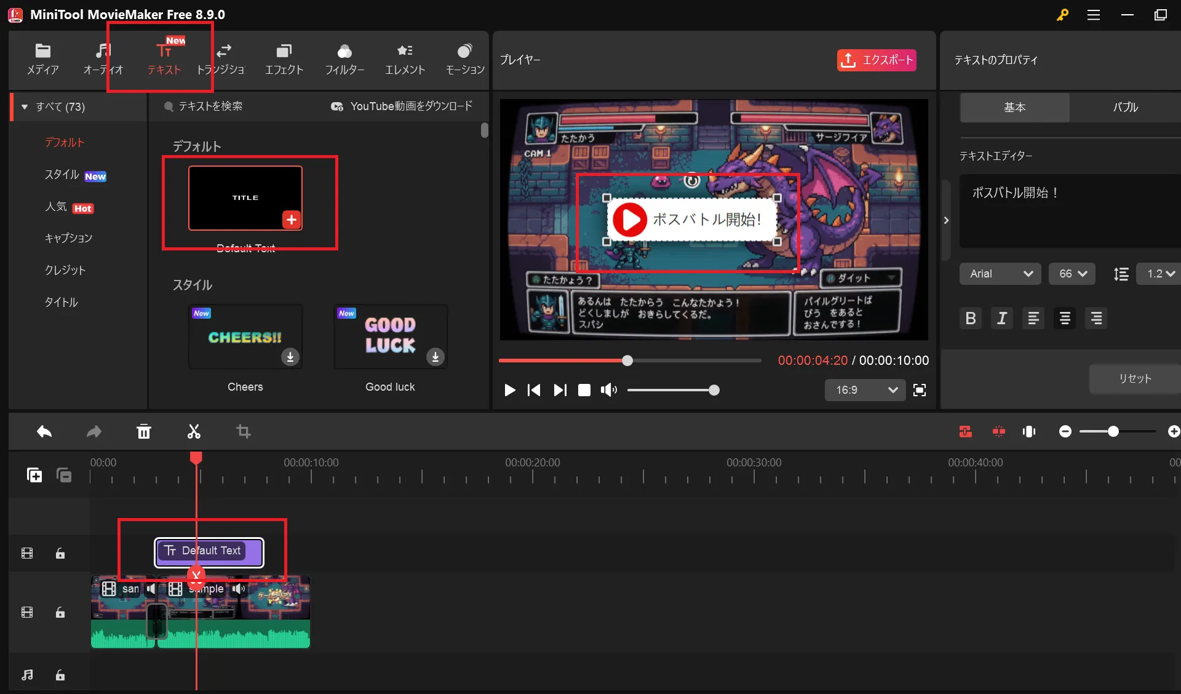Image resolution: width=1181 pixels, height=694 pixels.
Task: Delete the selected clip
Action: pyautogui.click(x=144, y=432)
